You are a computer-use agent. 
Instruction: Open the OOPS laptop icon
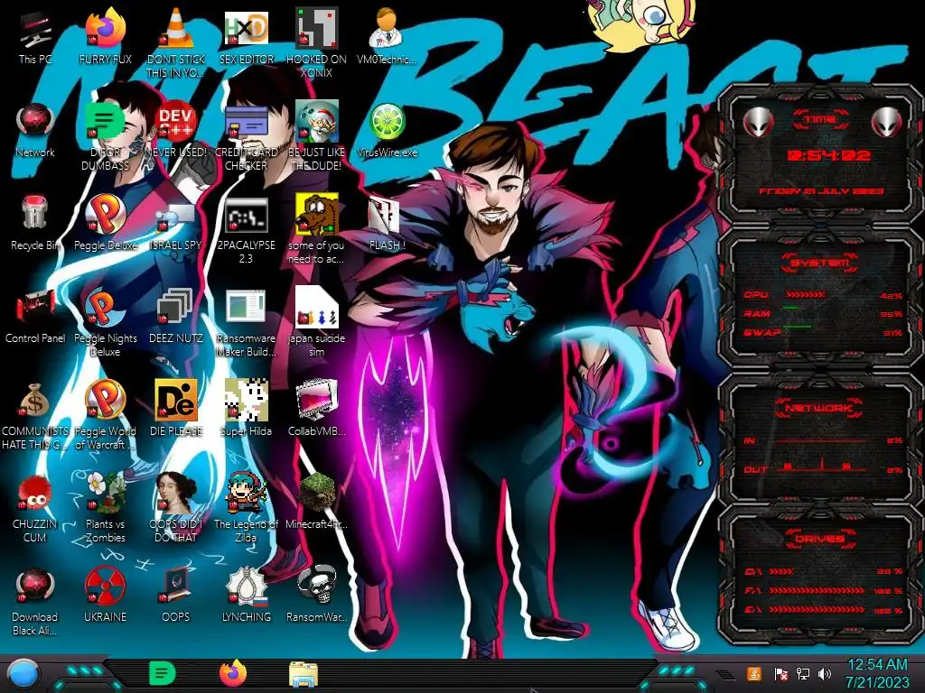175,587
